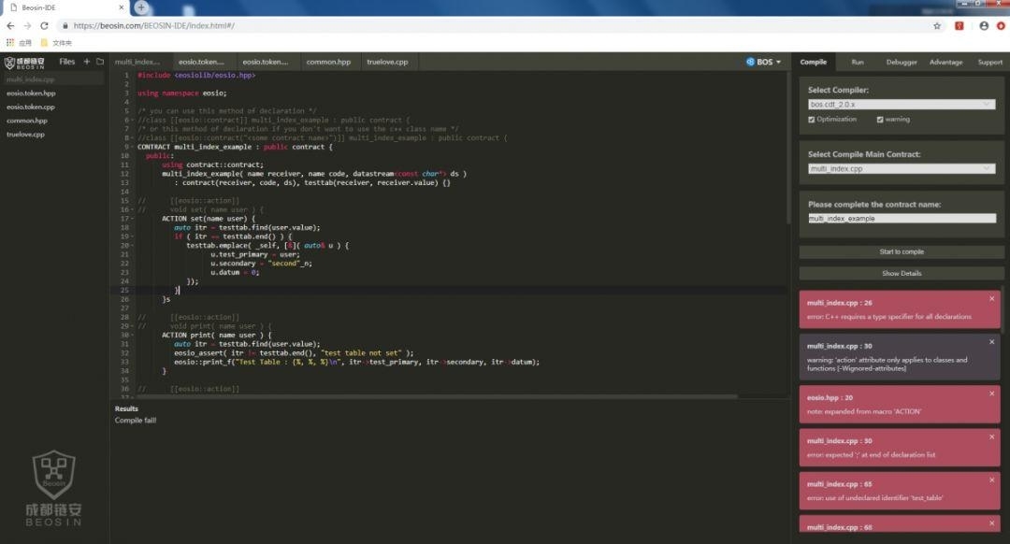Switch to the Advantage tab
The width and height of the screenshot is (1010, 544).
tap(945, 62)
